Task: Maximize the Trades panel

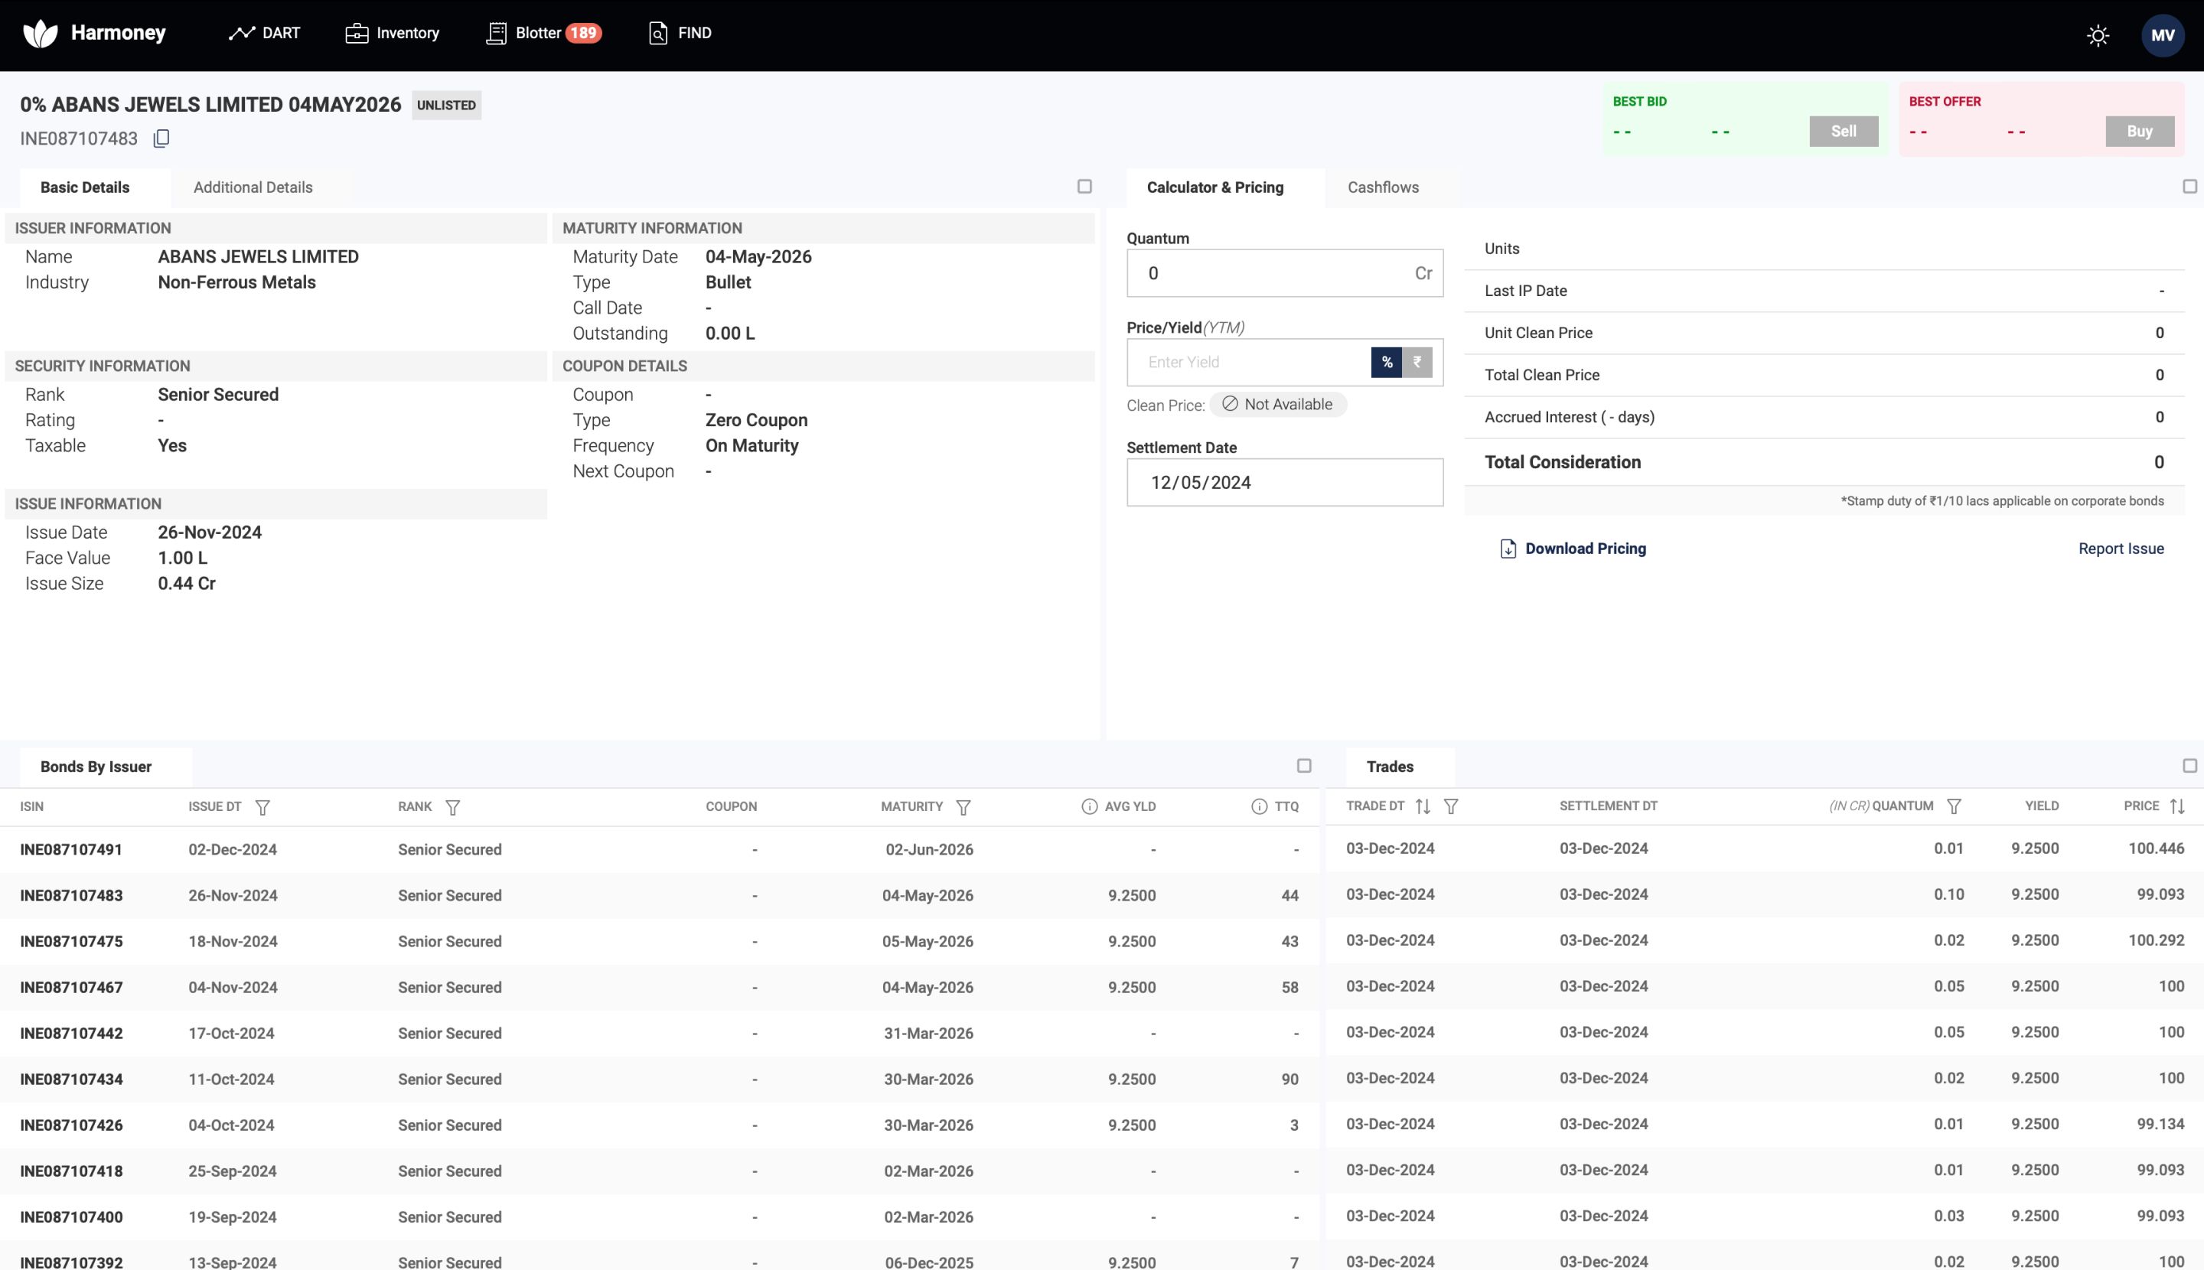Action: point(2189,766)
